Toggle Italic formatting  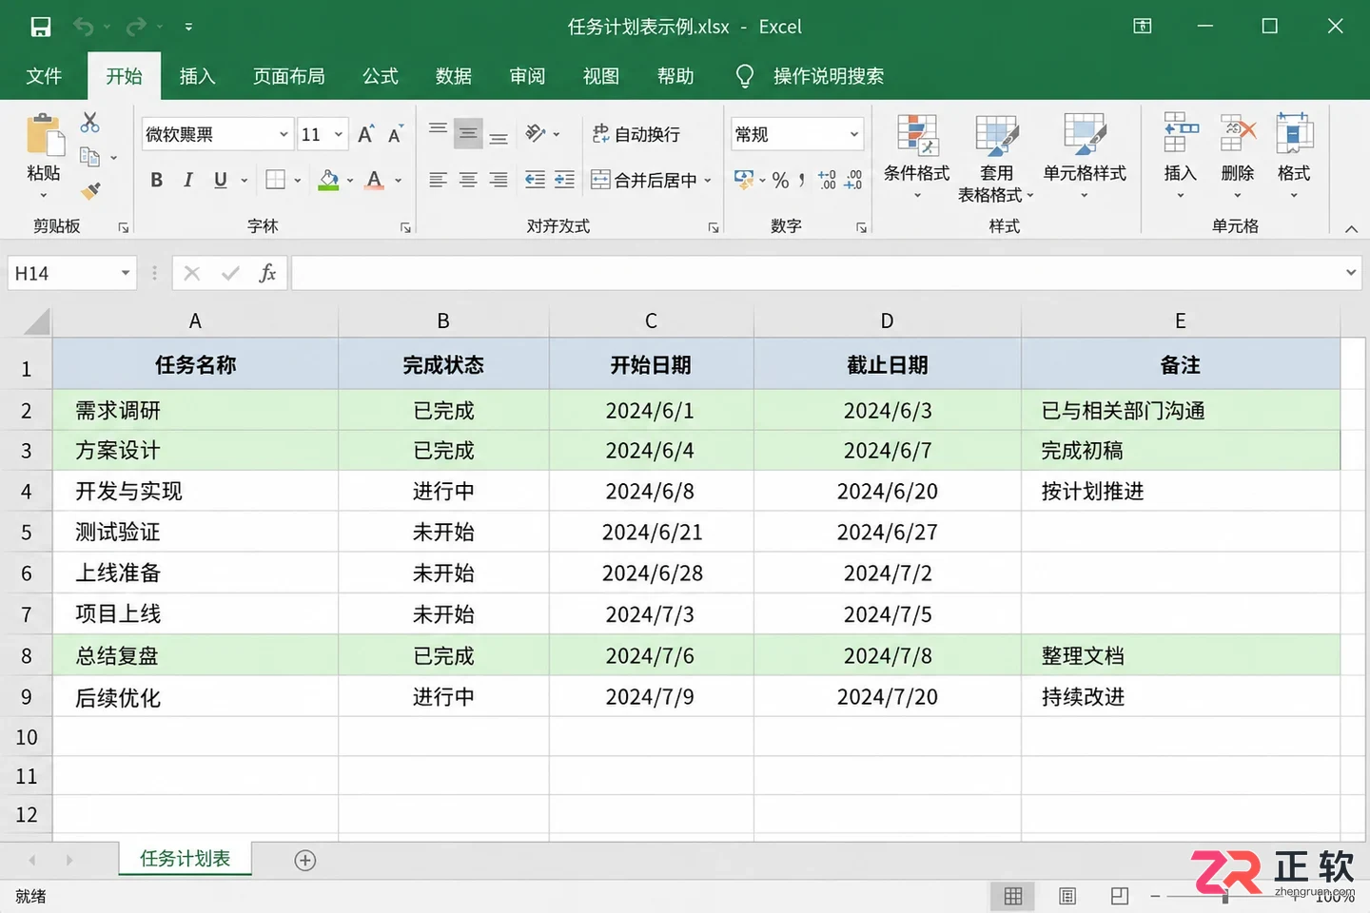click(x=188, y=180)
